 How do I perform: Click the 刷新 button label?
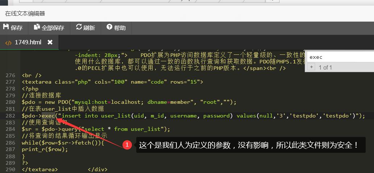pos(89,28)
